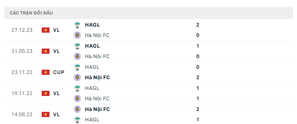Image resolution: width=297 pixels, height=124 pixels.
Task: Open bold Hà Nội FC in 23.11.22 match
Action: (x=97, y=77)
